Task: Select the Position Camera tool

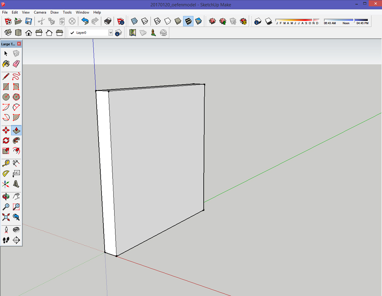Action: pos(6,230)
